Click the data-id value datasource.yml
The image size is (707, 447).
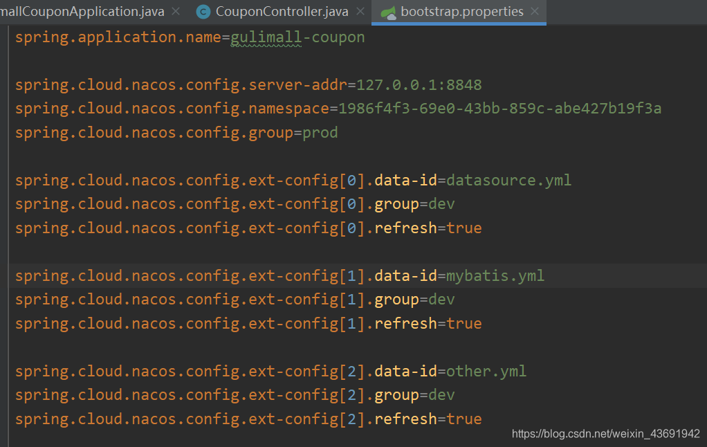click(x=508, y=181)
